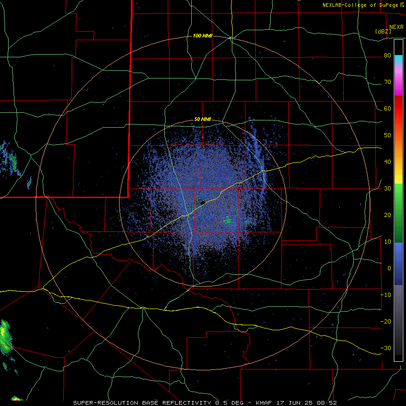This screenshot has width=406, height=406.
Task: Click the 50 value on dBZ scale
Action: [x=388, y=135]
